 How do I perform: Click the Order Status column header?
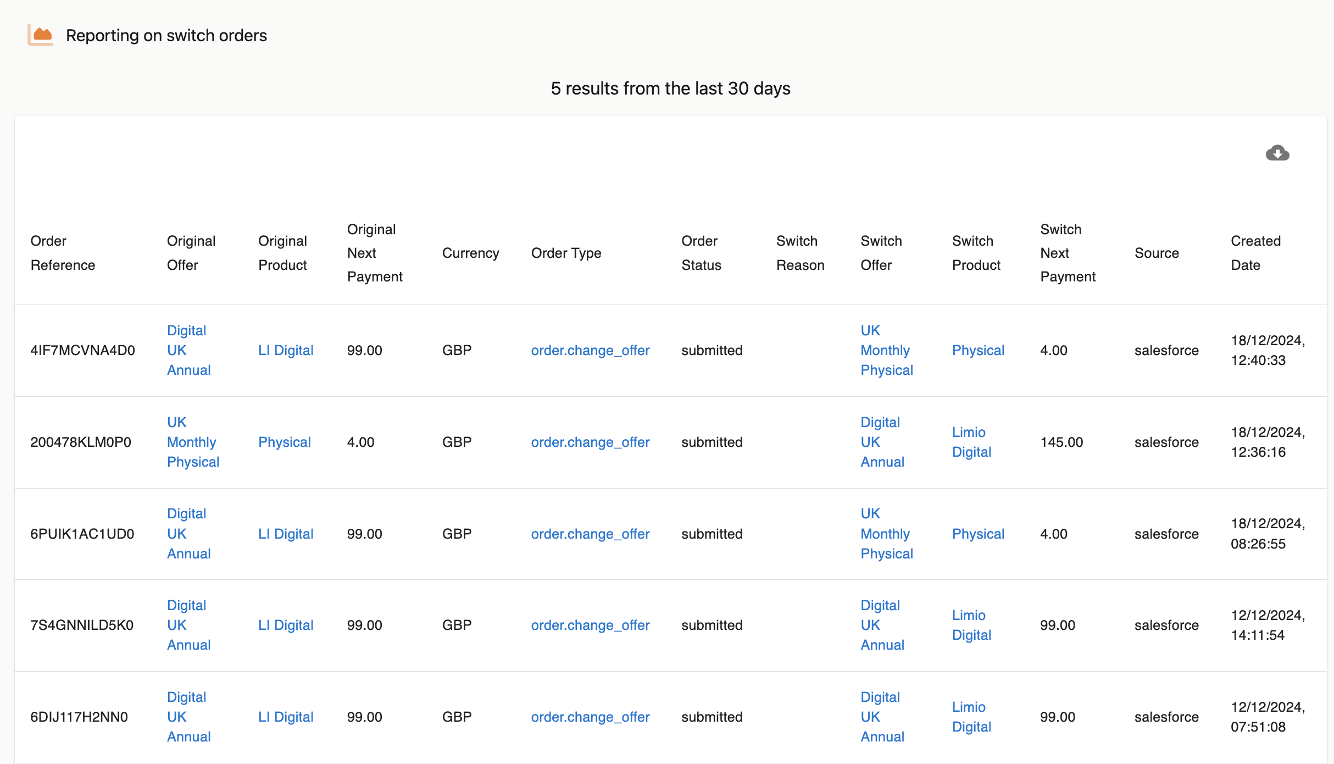coord(701,253)
